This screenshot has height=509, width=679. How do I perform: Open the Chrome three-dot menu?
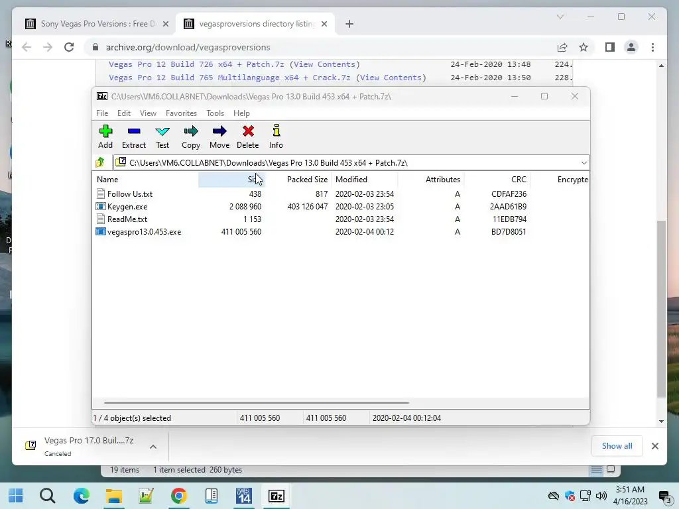(x=653, y=47)
